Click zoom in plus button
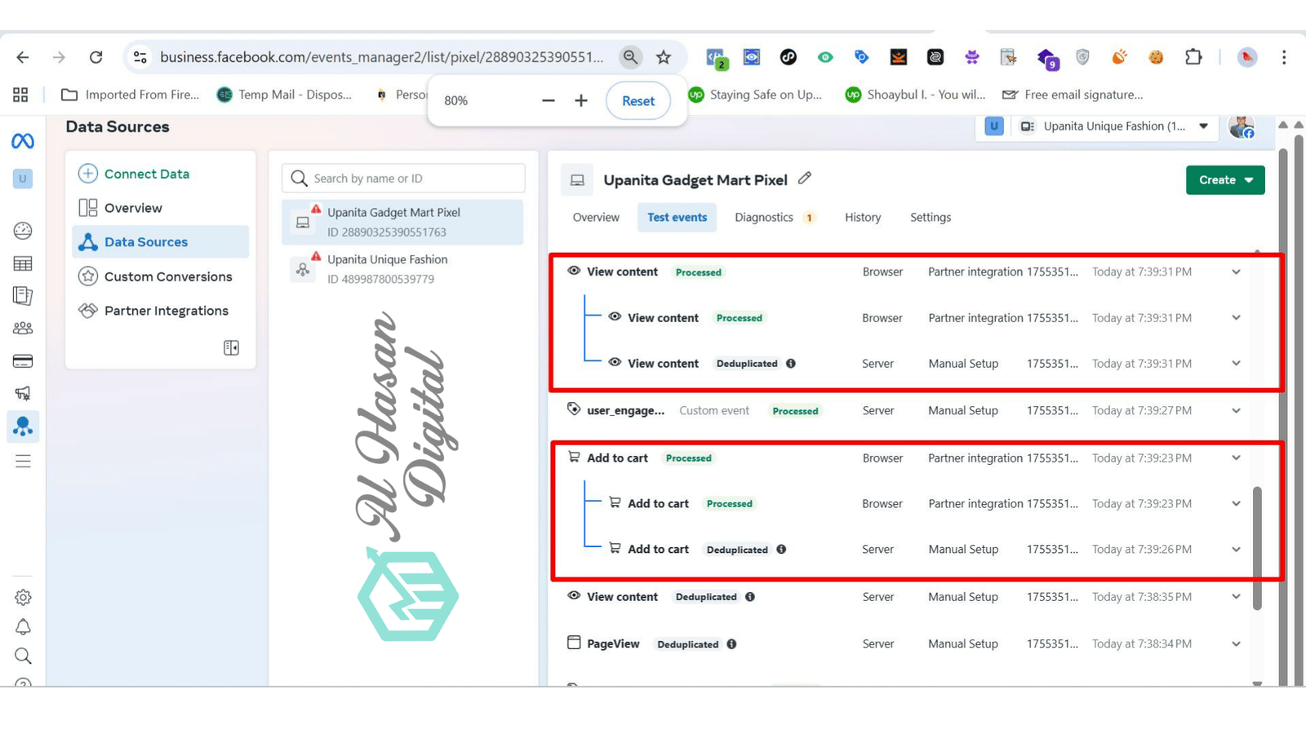Image resolution: width=1306 pixels, height=734 pixels. (581, 101)
